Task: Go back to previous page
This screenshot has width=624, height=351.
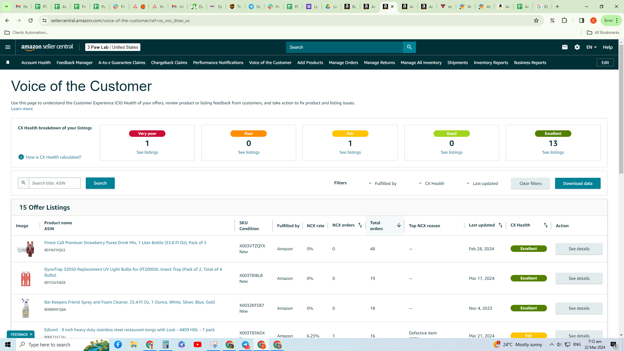Action: click(7, 20)
